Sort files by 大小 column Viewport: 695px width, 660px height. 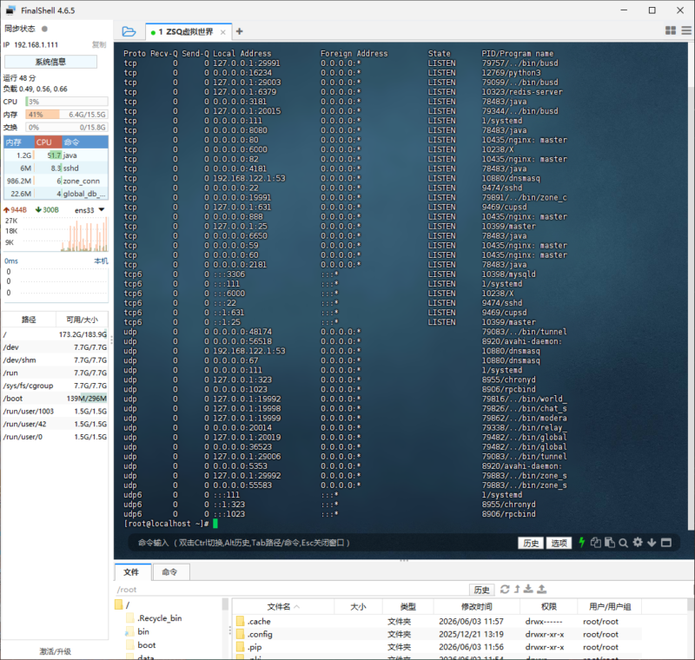point(358,606)
